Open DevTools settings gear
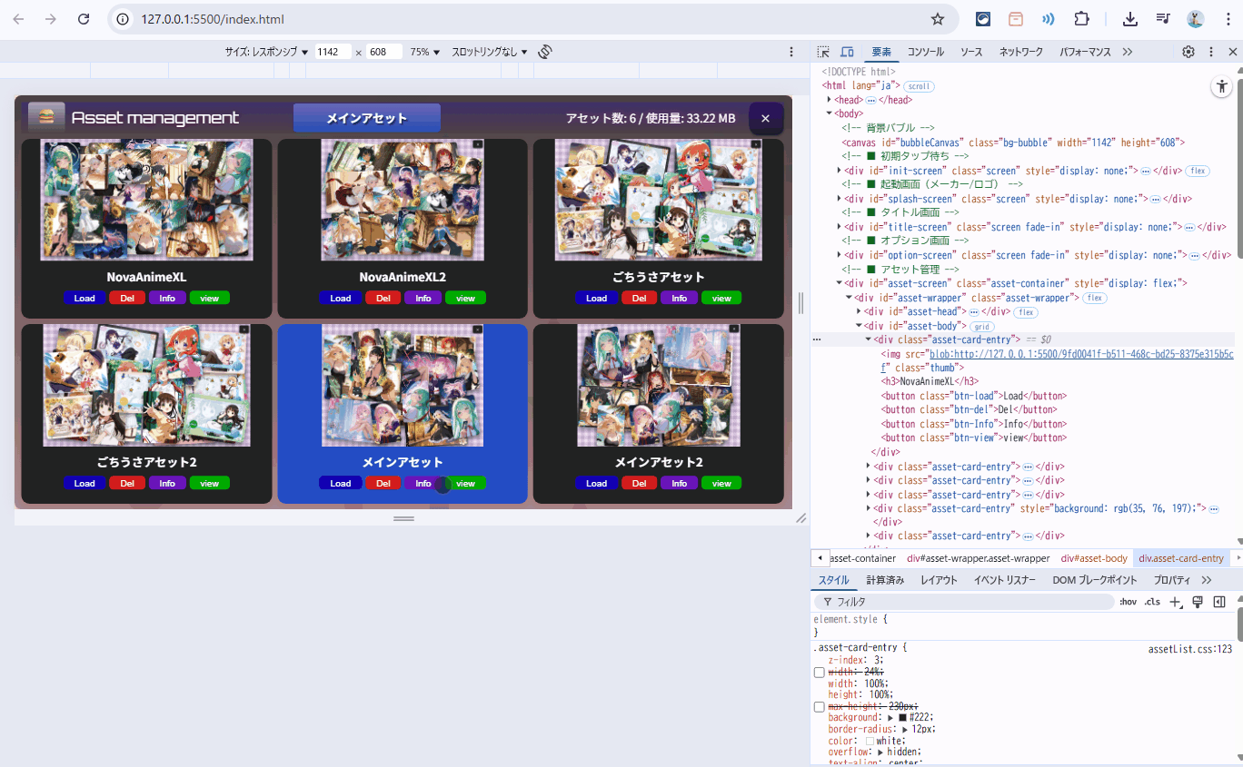The image size is (1243, 767). 1188,53
